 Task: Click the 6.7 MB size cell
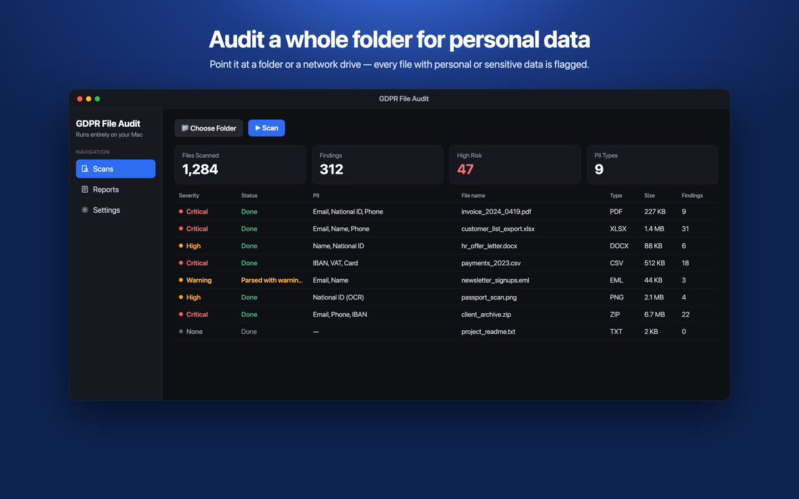[654, 314]
